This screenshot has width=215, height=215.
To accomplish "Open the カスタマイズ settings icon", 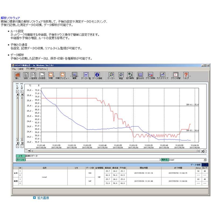I will click(x=163, y=74).
